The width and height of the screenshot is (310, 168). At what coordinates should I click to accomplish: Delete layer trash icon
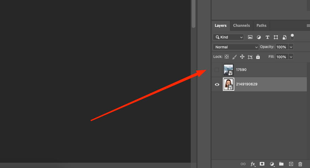[300, 164]
